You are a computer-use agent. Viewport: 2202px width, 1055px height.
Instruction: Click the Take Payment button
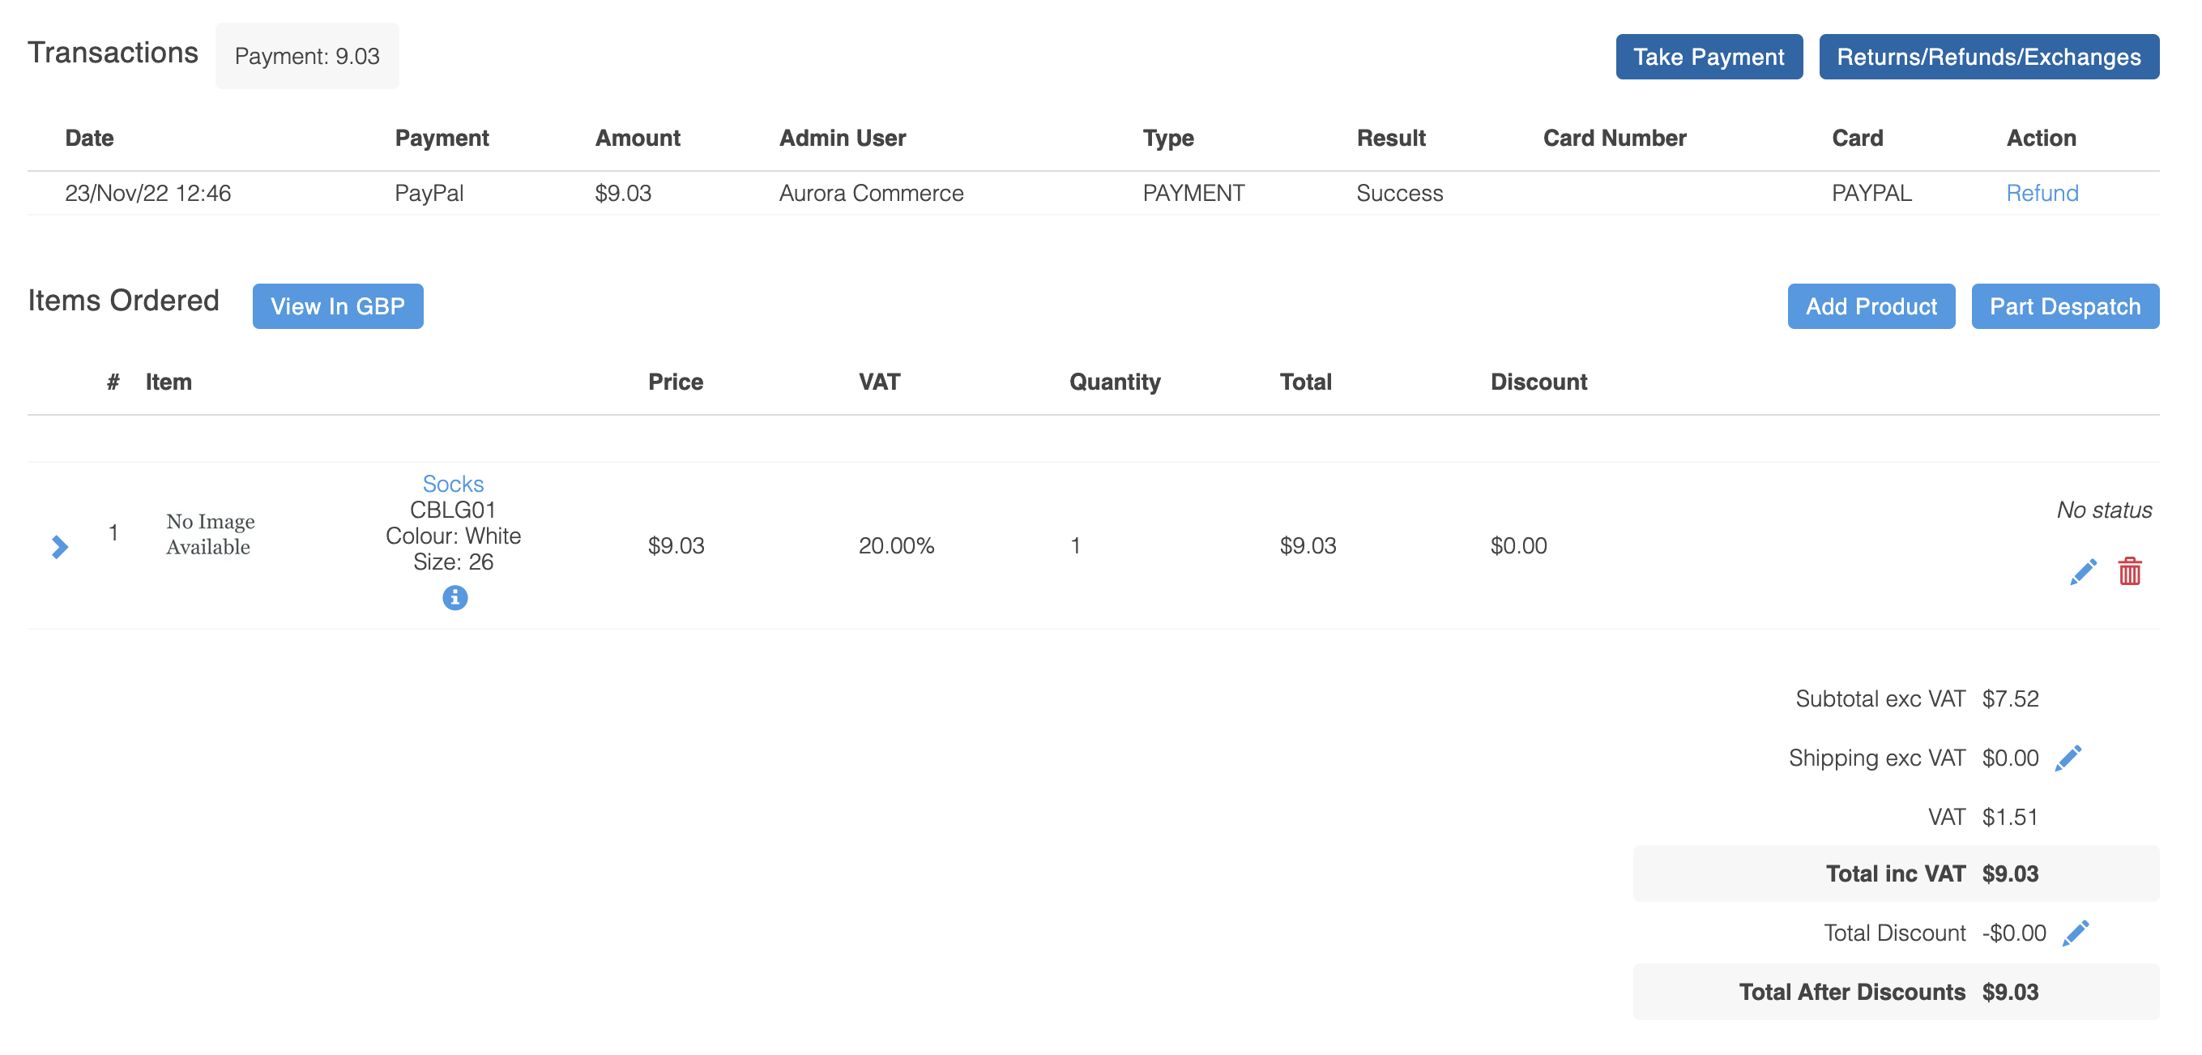1708,58
